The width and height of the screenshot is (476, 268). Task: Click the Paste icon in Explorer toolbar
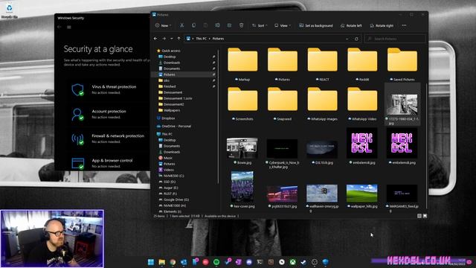click(205, 25)
